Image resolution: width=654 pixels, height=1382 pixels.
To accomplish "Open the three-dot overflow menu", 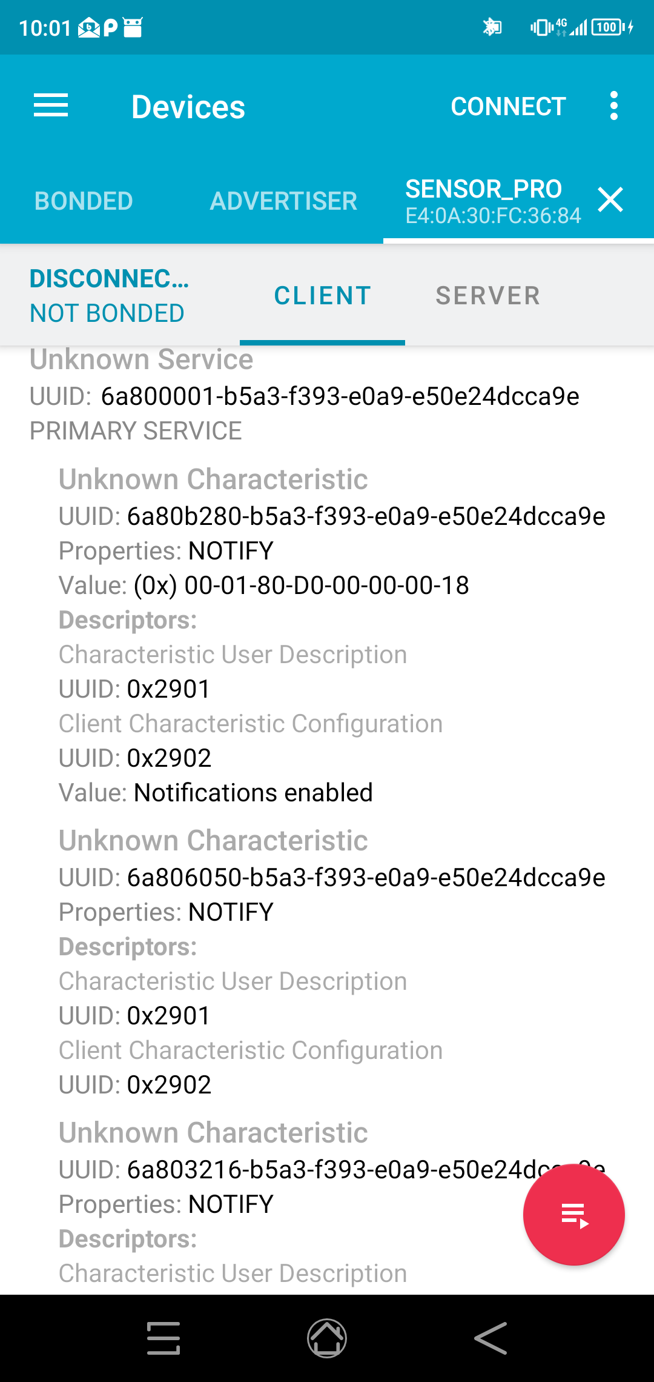I will tap(614, 106).
